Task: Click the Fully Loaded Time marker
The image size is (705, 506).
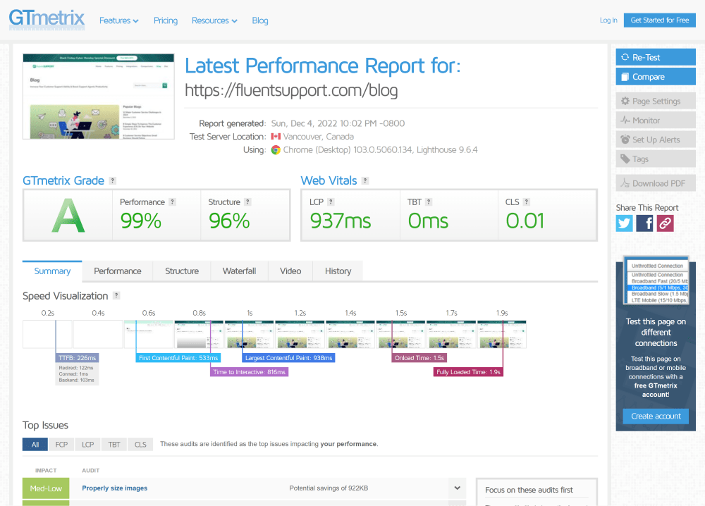Action: pos(468,372)
